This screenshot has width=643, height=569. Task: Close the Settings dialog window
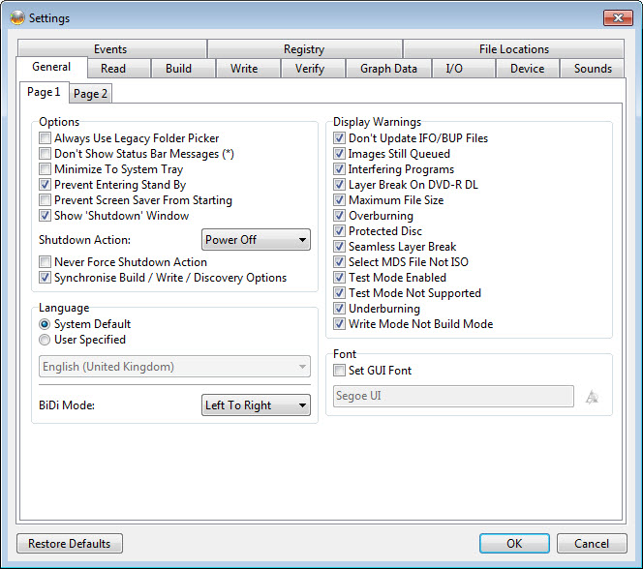pos(617,17)
